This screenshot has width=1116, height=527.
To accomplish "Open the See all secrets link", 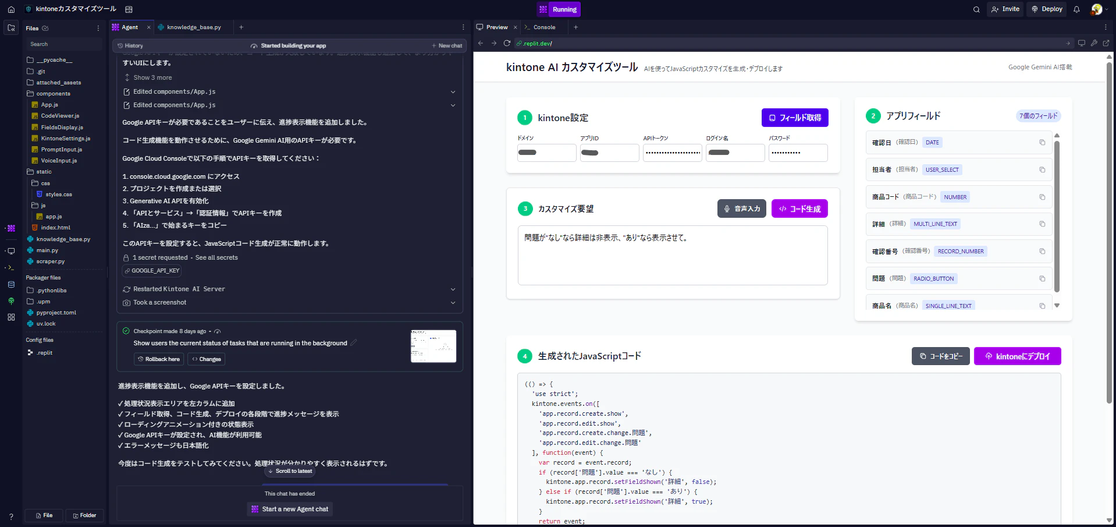I will point(216,257).
